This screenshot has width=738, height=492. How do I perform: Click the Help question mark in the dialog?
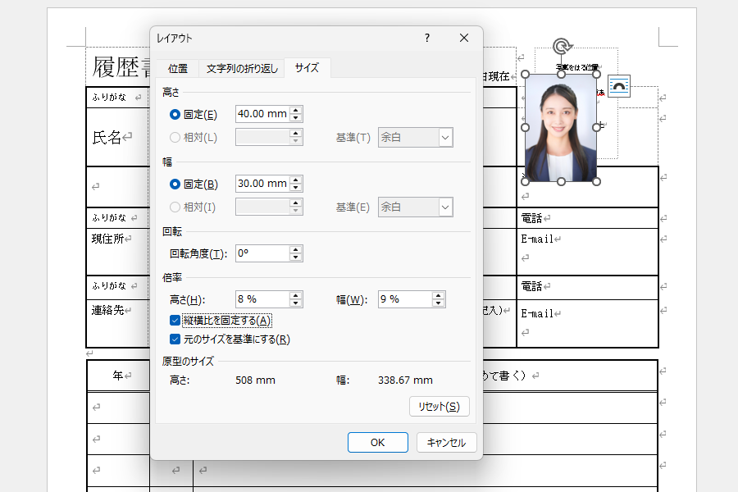426,38
